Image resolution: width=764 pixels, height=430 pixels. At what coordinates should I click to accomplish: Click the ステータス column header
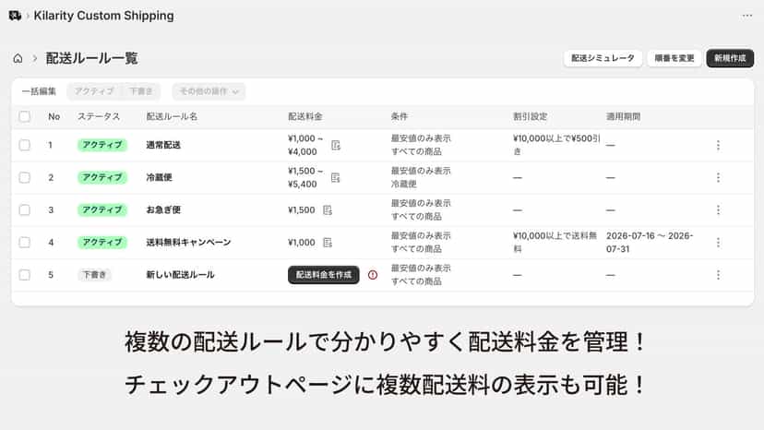pos(99,116)
